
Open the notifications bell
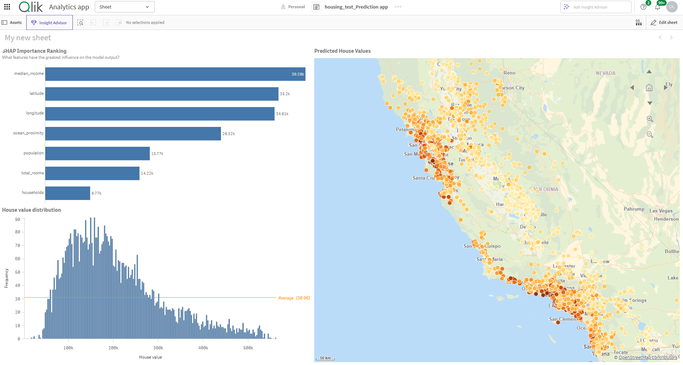pos(657,7)
